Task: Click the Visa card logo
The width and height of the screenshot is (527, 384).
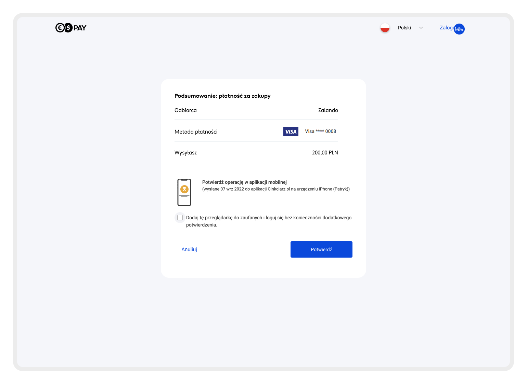Action: (x=291, y=132)
